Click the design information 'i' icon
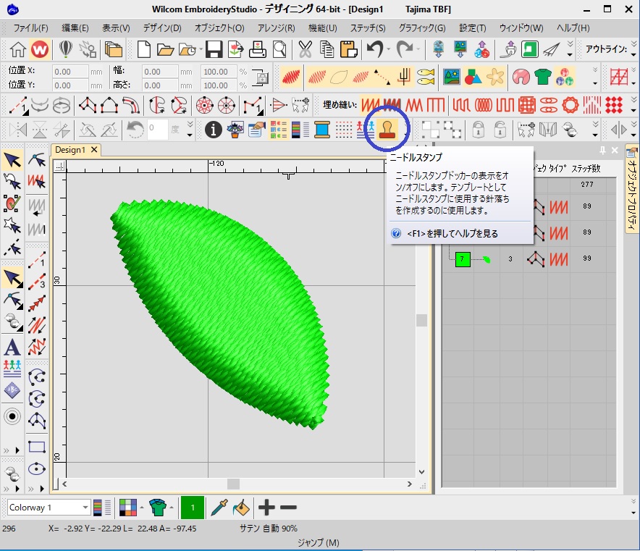Image resolution: width=640 pixels, height=551 pixels. (x=213, y=130)
